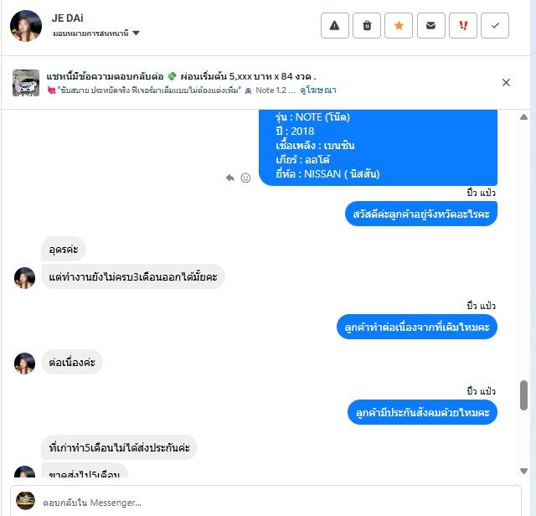Open the ดูโฆษณา view ad link
This screenshot has width=536, height=516.
[318, 90]
